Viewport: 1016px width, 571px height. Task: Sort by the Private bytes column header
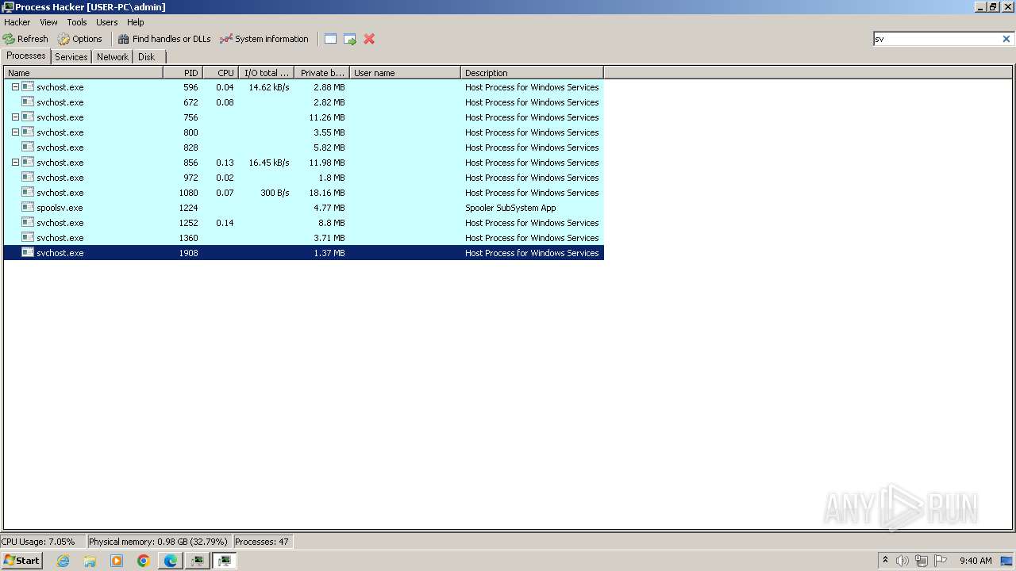click(x=321, y=73)
